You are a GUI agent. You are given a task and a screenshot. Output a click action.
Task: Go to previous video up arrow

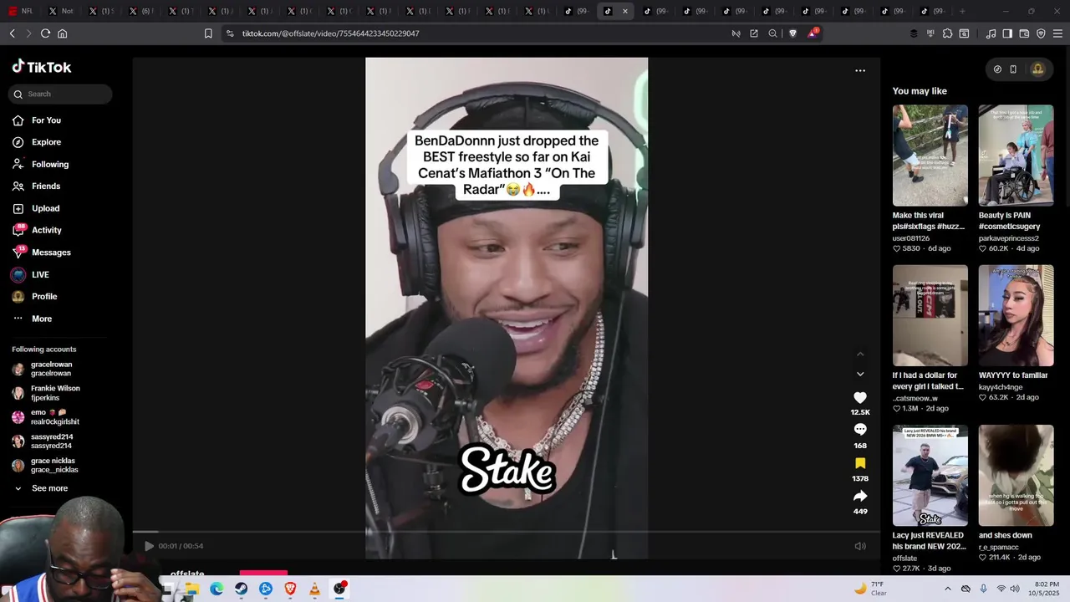(860, 355)
